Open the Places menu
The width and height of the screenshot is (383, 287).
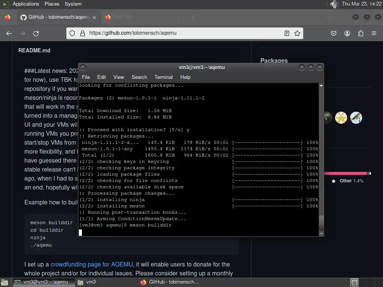tap(52, 4)
